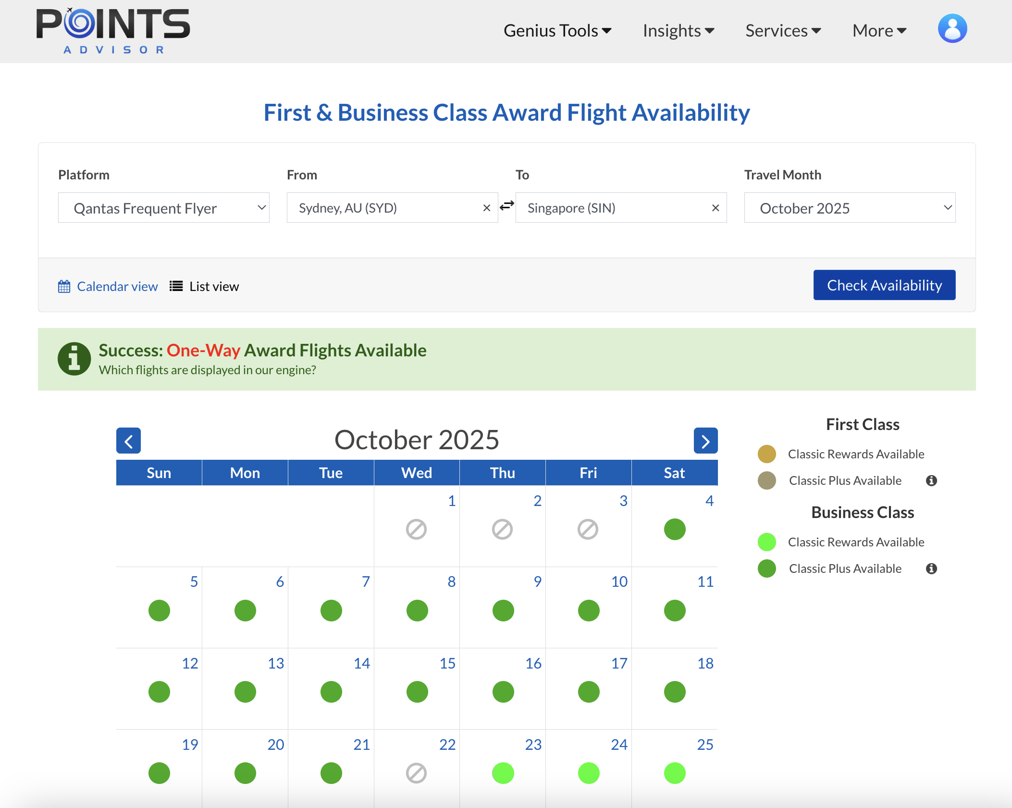Select the green dot on October 17
The height and width of the screenshot is (808, 1012).
click(589, 692)
